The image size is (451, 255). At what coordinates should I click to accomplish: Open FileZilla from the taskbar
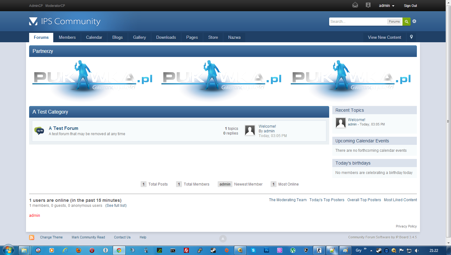coord(186,250)
